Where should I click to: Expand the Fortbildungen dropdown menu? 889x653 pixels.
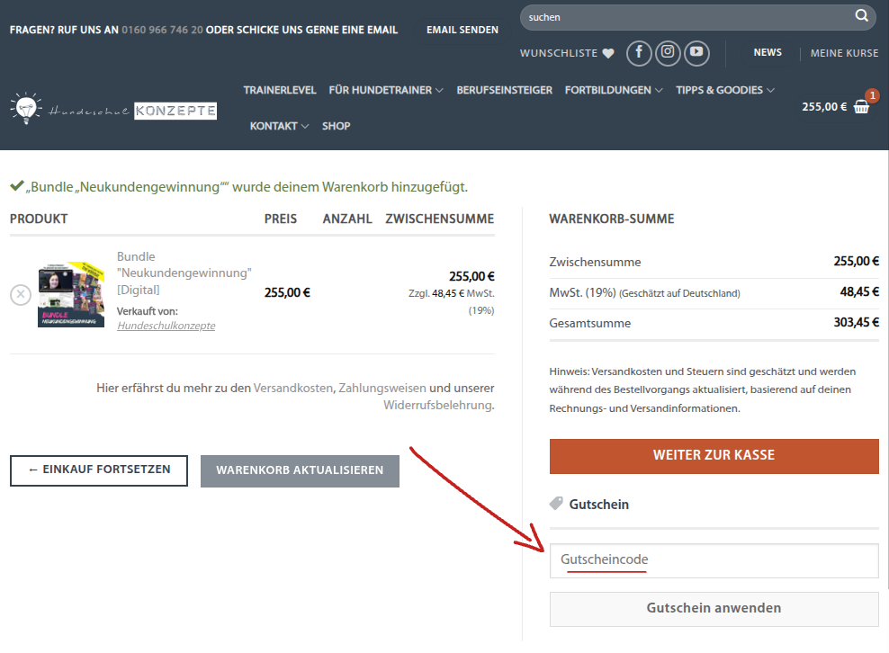[614, 90]
